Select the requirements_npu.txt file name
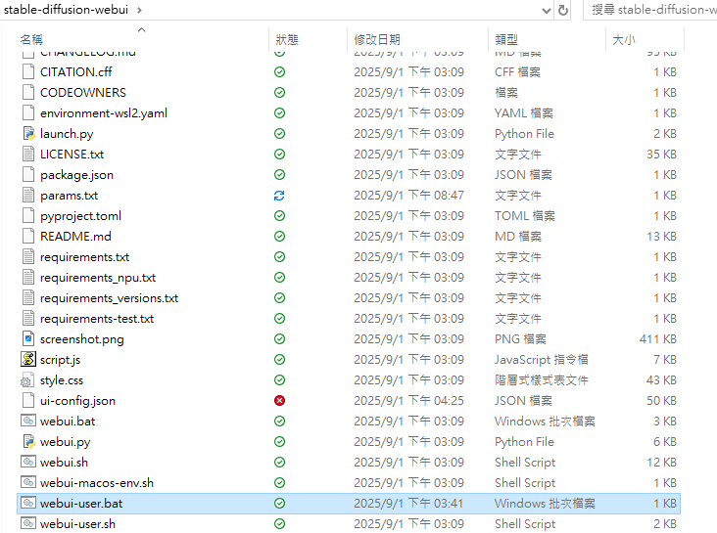This screenshot has height=533, width=717. click(98, 278)
